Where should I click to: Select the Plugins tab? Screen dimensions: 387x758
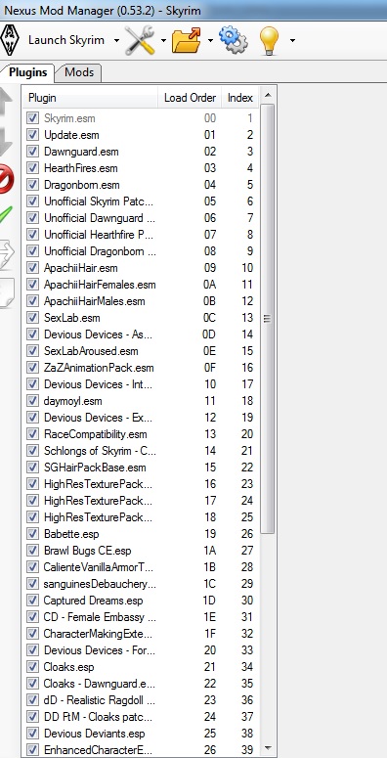pyautogui.click(x=28, y=72)
